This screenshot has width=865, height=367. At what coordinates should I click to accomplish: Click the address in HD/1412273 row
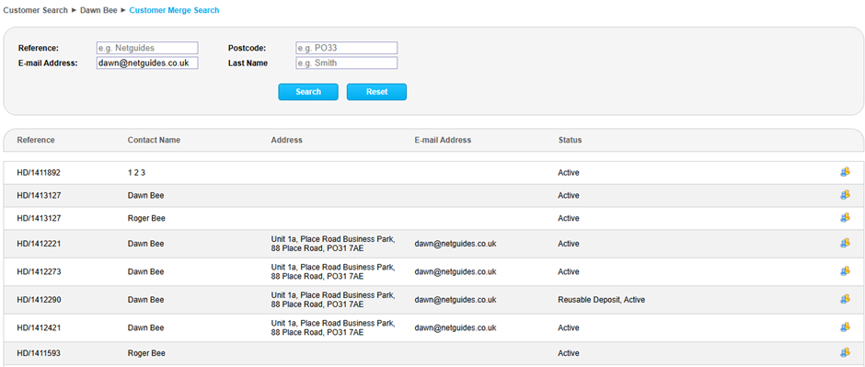332,271
